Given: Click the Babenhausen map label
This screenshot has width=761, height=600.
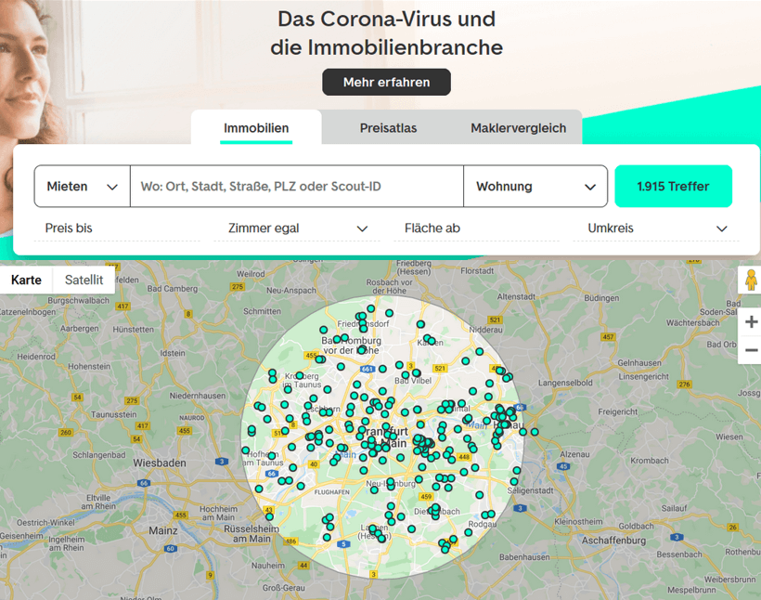Looking at the screenshot, I should coord(524,557).
